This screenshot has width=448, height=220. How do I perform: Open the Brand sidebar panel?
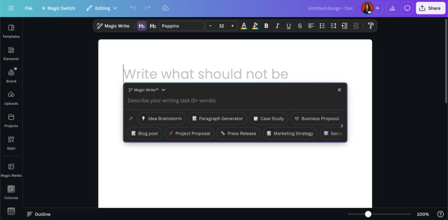click(x=11, y=76)
